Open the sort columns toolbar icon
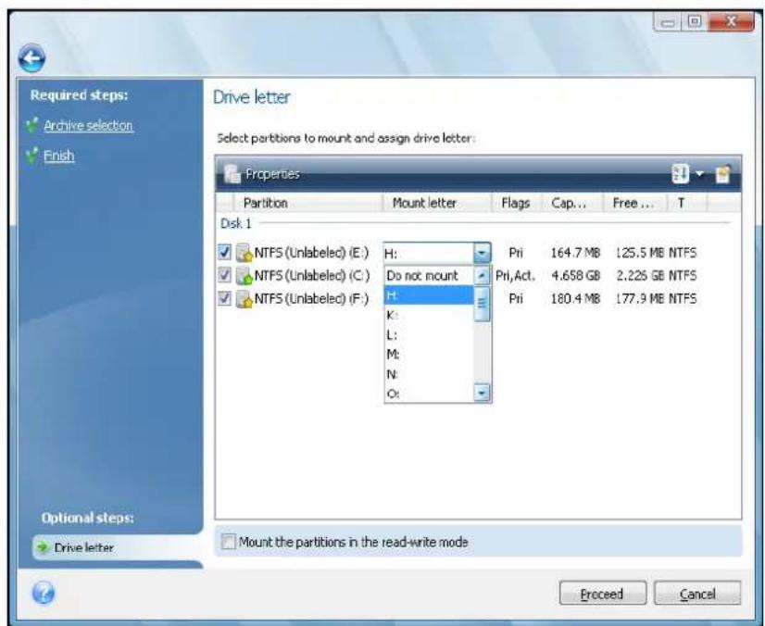This screenshot has width=765, height=626. (680, 174)
